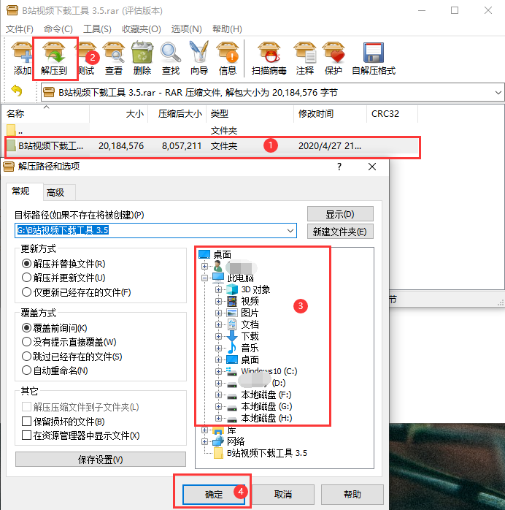505x510 pixels.
Task: Click the Add (添加) toolbar icon
Action: tap(21, 53)
